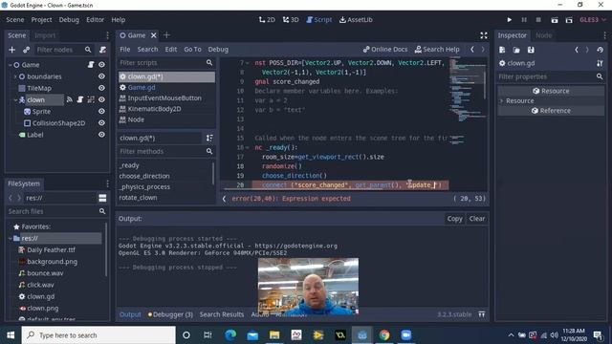
Task: Pause the running scene
Action: click(x=524, y=19)
